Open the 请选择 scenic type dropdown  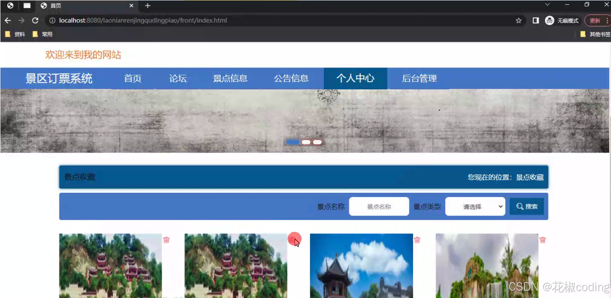tap(475, 206)
